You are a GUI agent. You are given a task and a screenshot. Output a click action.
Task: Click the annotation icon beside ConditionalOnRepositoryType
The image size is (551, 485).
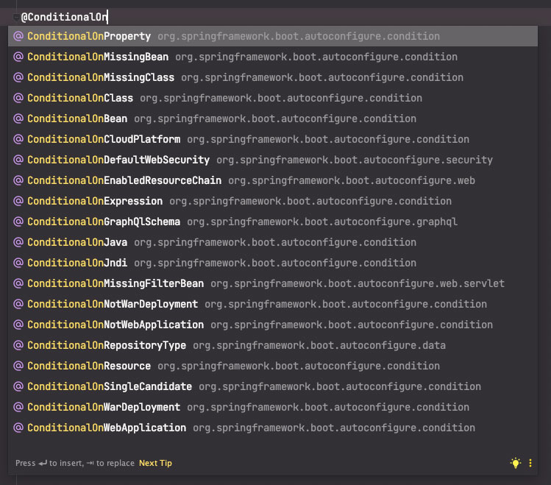click(x=18, y=345)
